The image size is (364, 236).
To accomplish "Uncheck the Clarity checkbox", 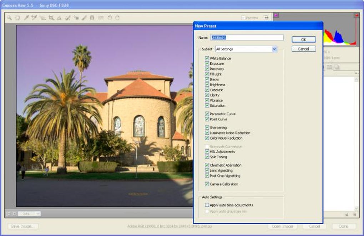I will point(207,95).
